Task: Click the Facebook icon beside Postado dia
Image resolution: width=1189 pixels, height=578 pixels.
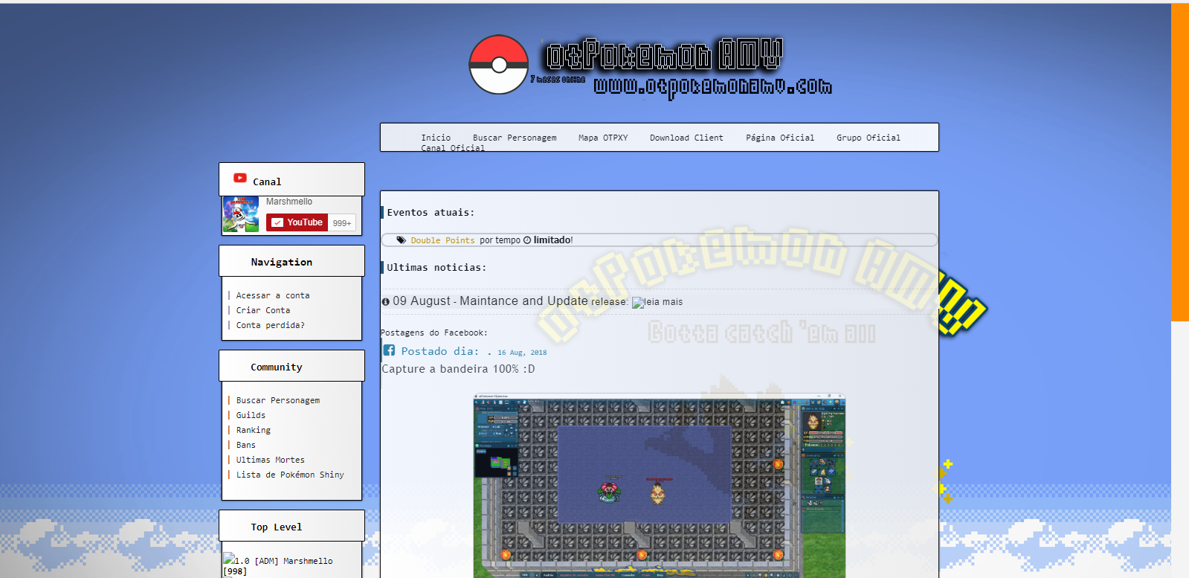Action: coord(389,350)
